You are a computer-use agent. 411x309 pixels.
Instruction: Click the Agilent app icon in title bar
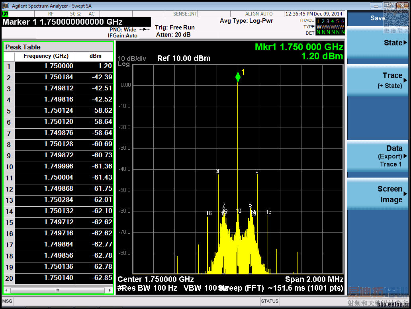pyautogui.click(x=6, y=6)
